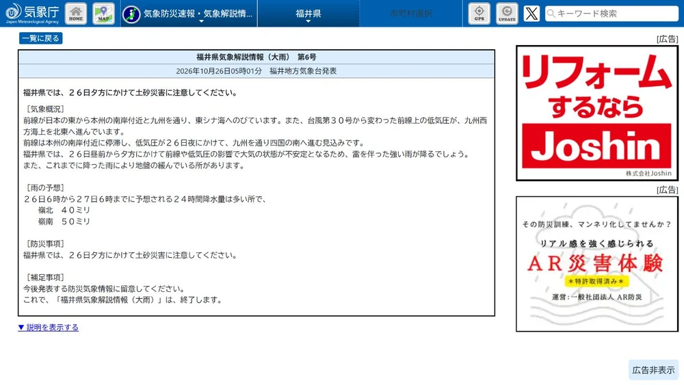684x385 pixels.
Task: Open the MAP icon button
Action: coord(103,14)
